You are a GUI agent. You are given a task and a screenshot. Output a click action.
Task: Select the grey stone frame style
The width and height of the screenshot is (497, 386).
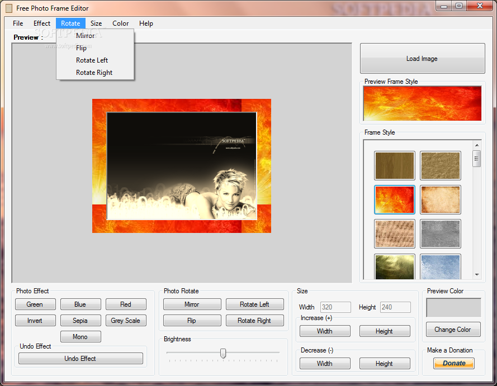coord(441,233)
